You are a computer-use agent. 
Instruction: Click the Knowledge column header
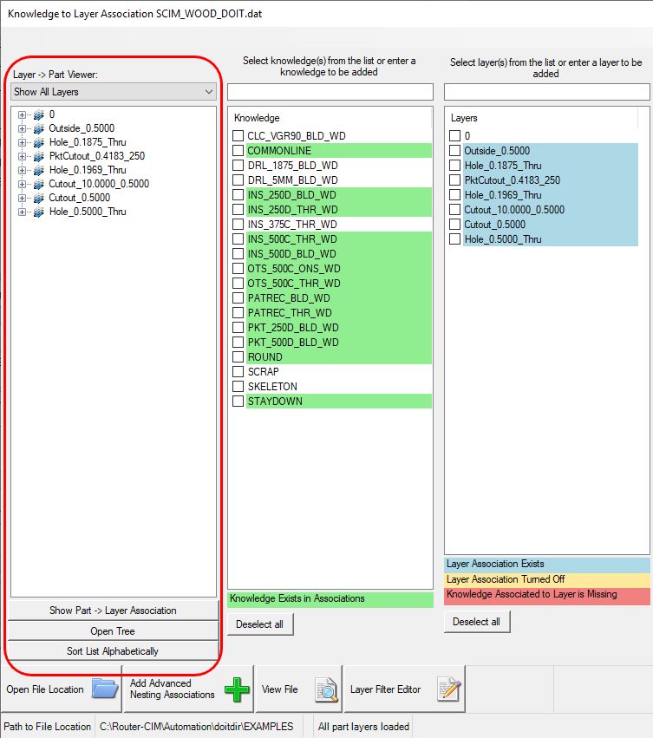(257, 118)
